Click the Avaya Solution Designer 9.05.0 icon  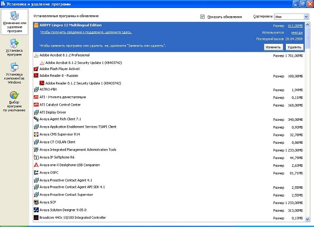(x=36, y=210)
